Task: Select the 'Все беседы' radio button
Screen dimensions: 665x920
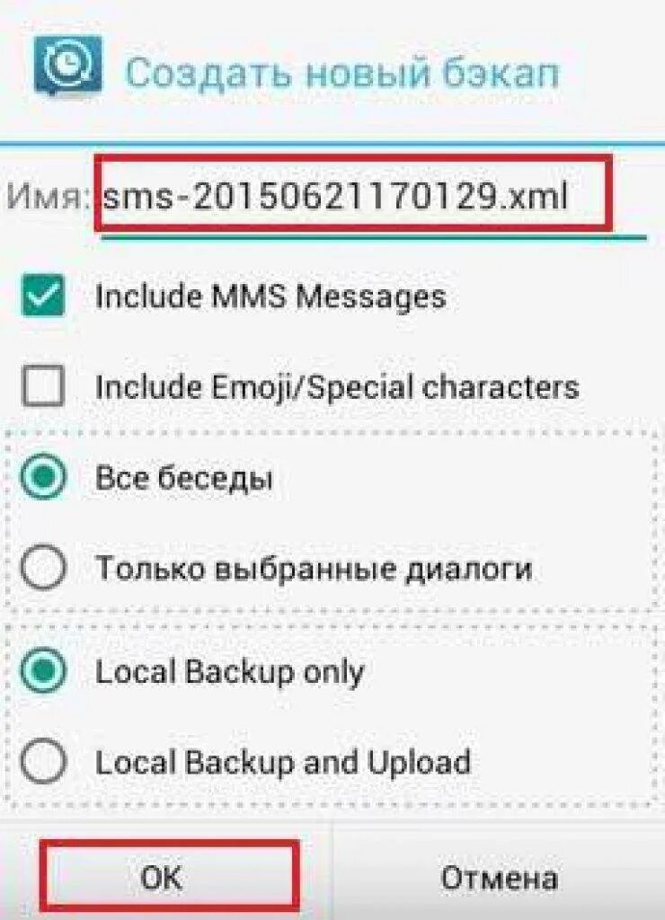Action: pos(43,476)
